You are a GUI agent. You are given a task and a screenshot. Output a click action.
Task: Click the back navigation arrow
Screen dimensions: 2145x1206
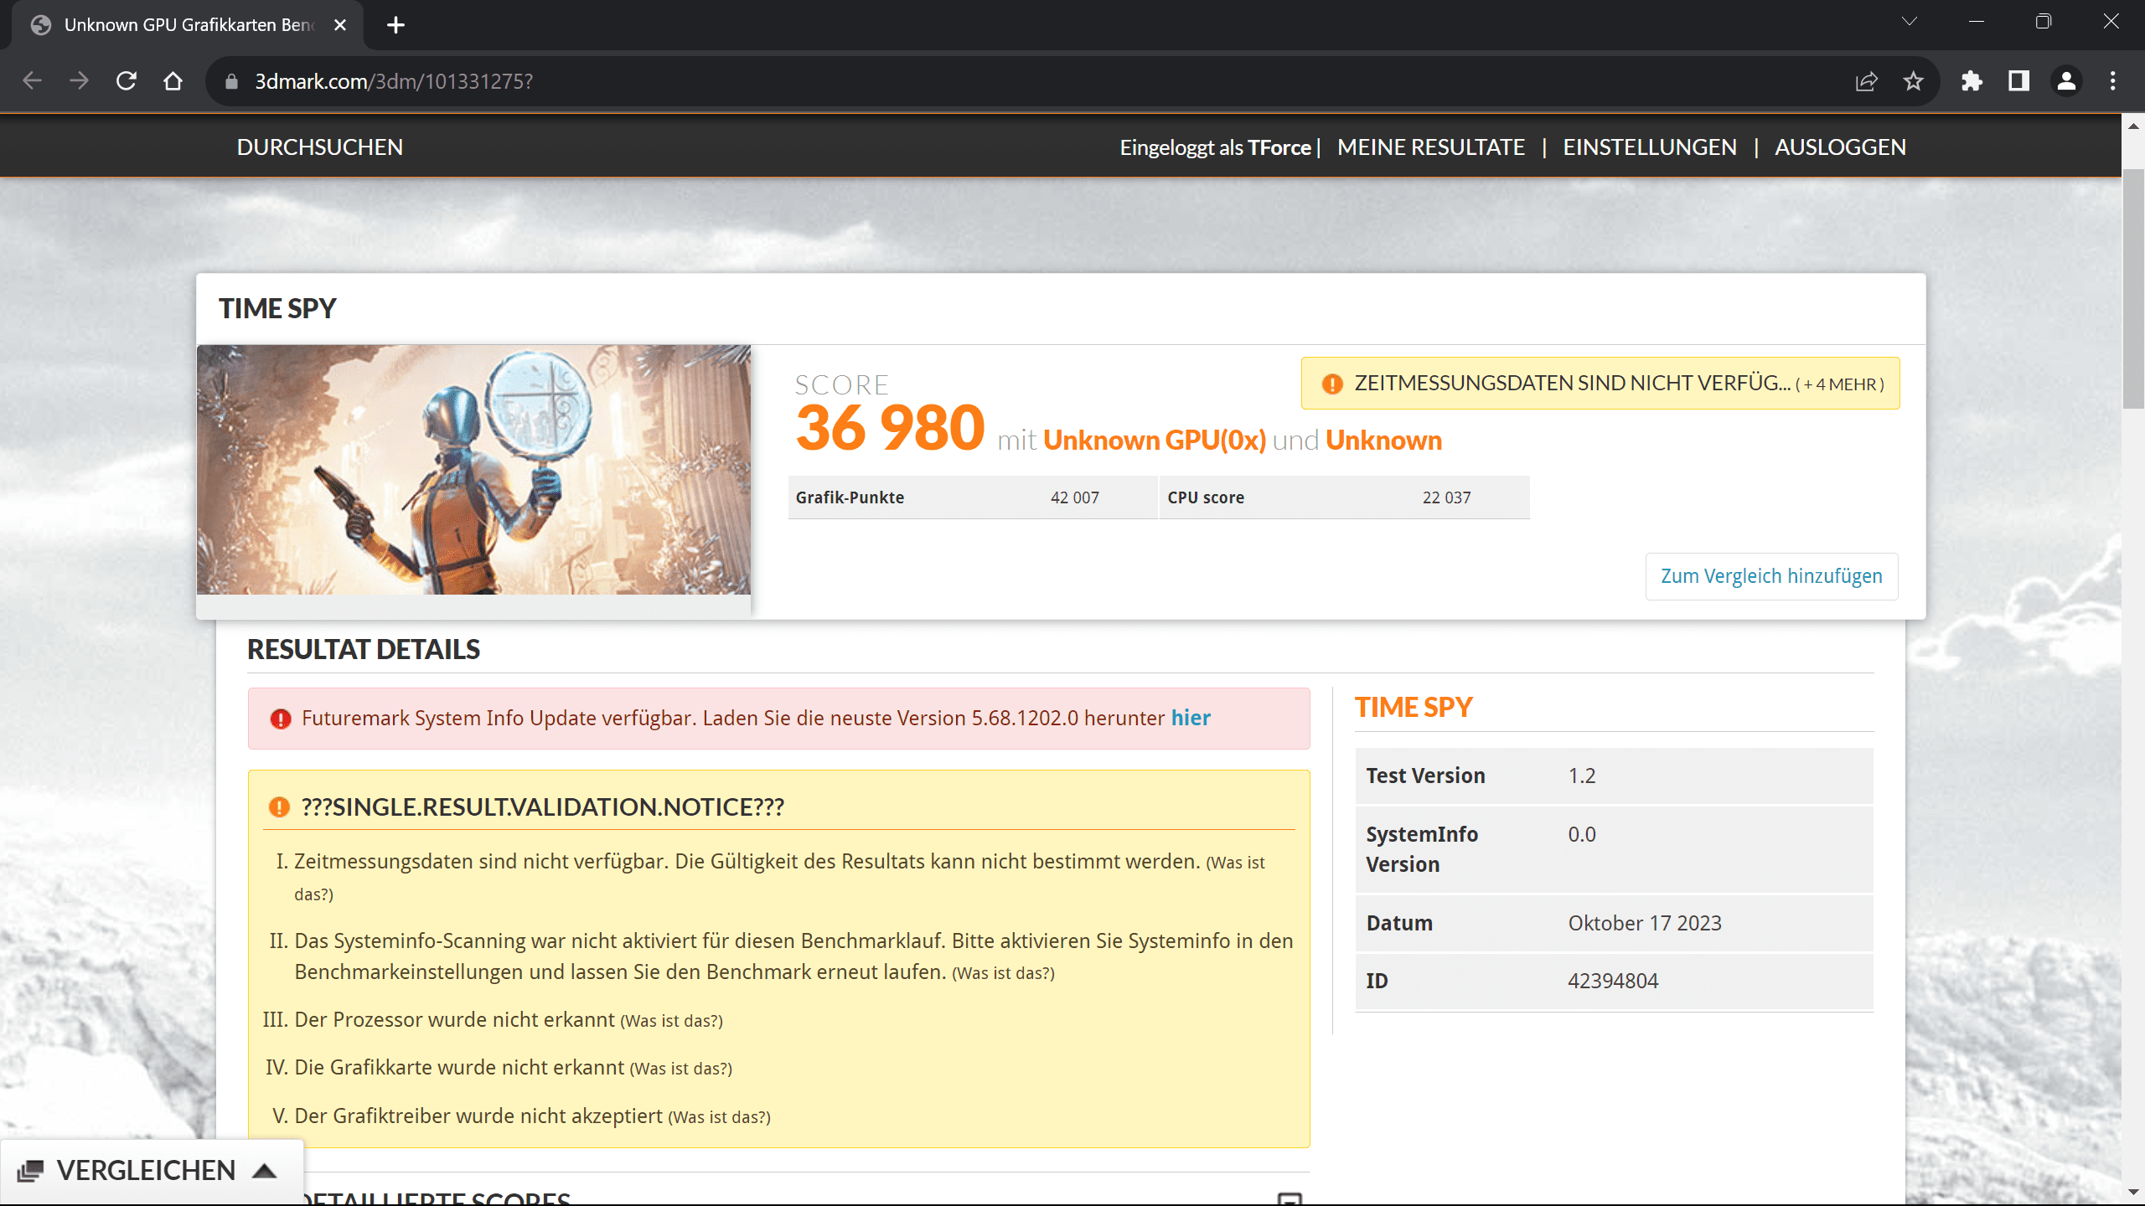33,81
